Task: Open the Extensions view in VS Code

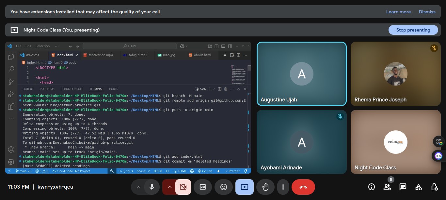Action: (x=11, y=106)
